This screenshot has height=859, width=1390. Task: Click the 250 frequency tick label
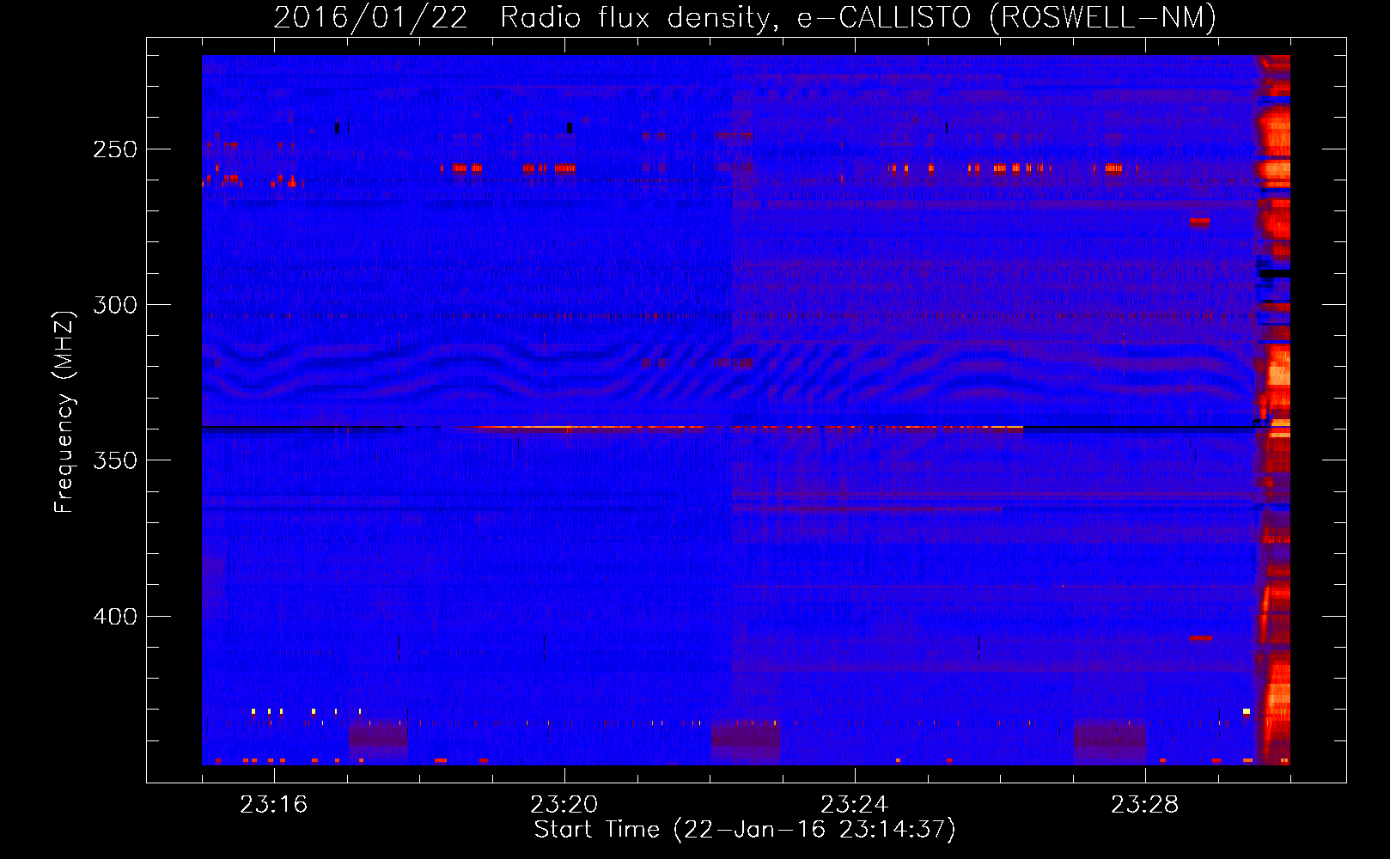click(x=115, y=149)
